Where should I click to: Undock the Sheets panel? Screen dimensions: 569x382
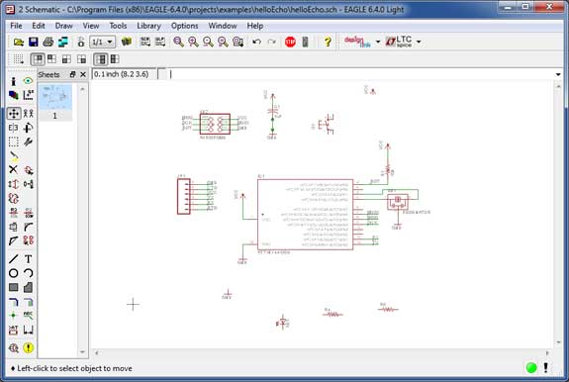[72, 74]
